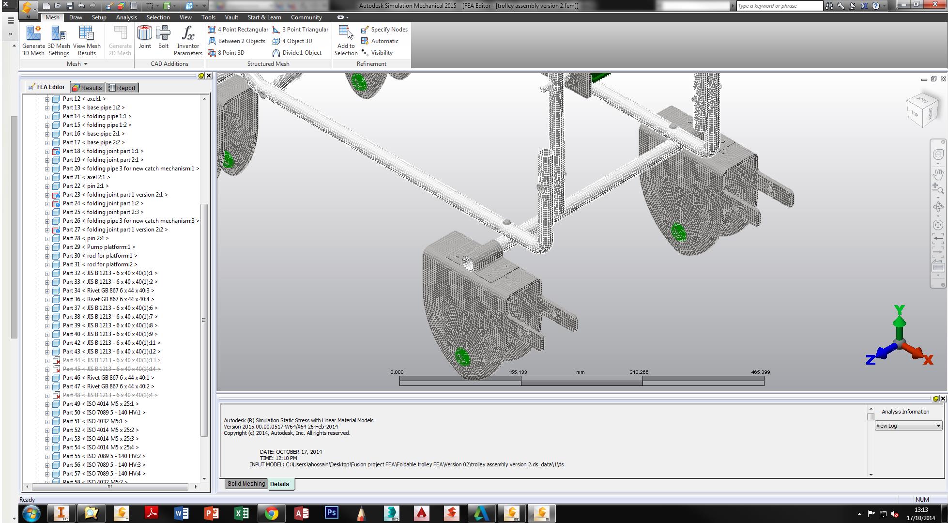The height and width of the screenshot is (523, 948).
Task: Open 3D Mesh Settings
Action: 59,41
